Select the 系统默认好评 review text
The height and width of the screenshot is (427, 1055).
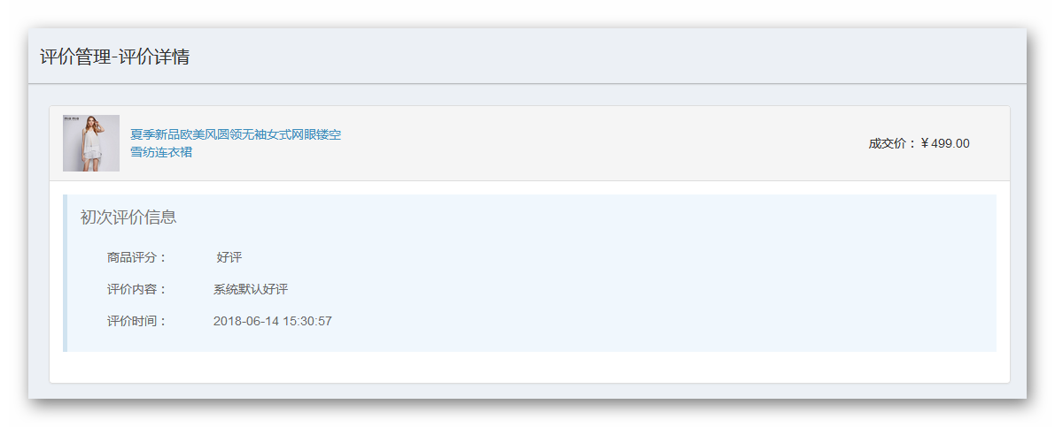coord(251,289)
